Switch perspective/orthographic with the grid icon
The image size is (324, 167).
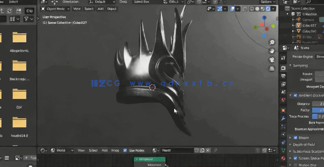coord(272,68)
